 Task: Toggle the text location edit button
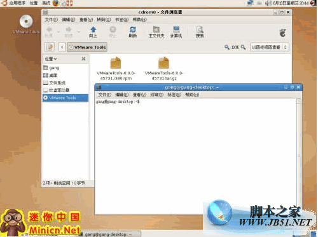coord(50,47)
